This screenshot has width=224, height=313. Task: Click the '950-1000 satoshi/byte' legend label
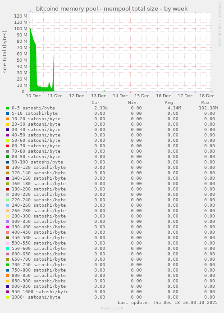(x=40, y=292)
